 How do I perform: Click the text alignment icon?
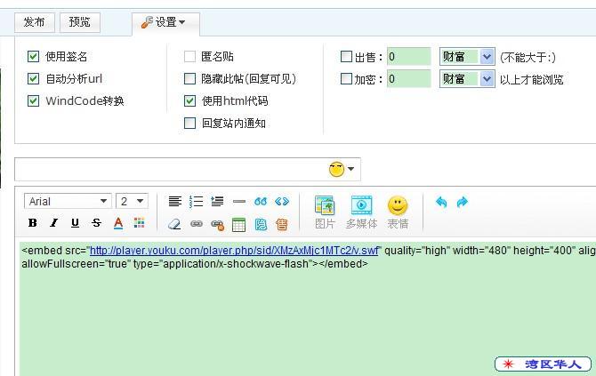tap(175, 201)
